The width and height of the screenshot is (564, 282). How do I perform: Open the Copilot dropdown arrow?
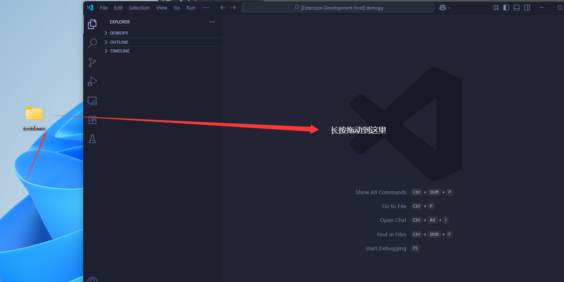pos(449,8)
